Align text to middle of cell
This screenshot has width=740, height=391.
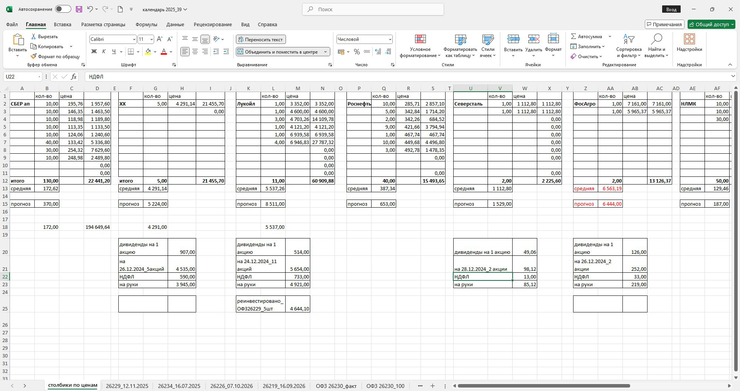pyautogui.click(x=195, y=39)
